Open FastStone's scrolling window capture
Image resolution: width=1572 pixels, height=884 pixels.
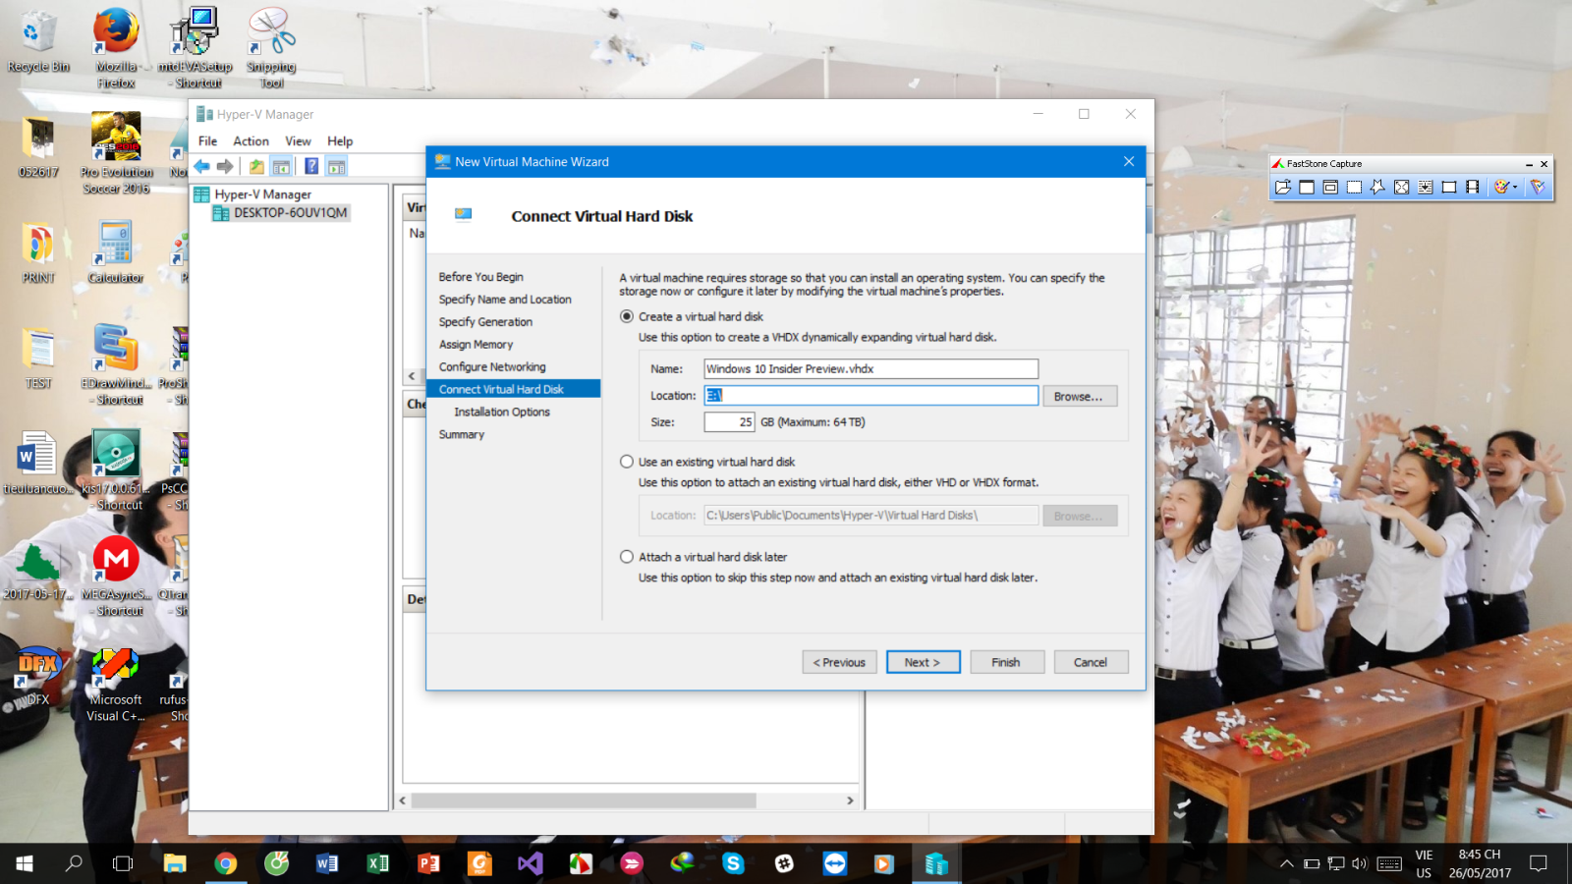(1426, 186)
